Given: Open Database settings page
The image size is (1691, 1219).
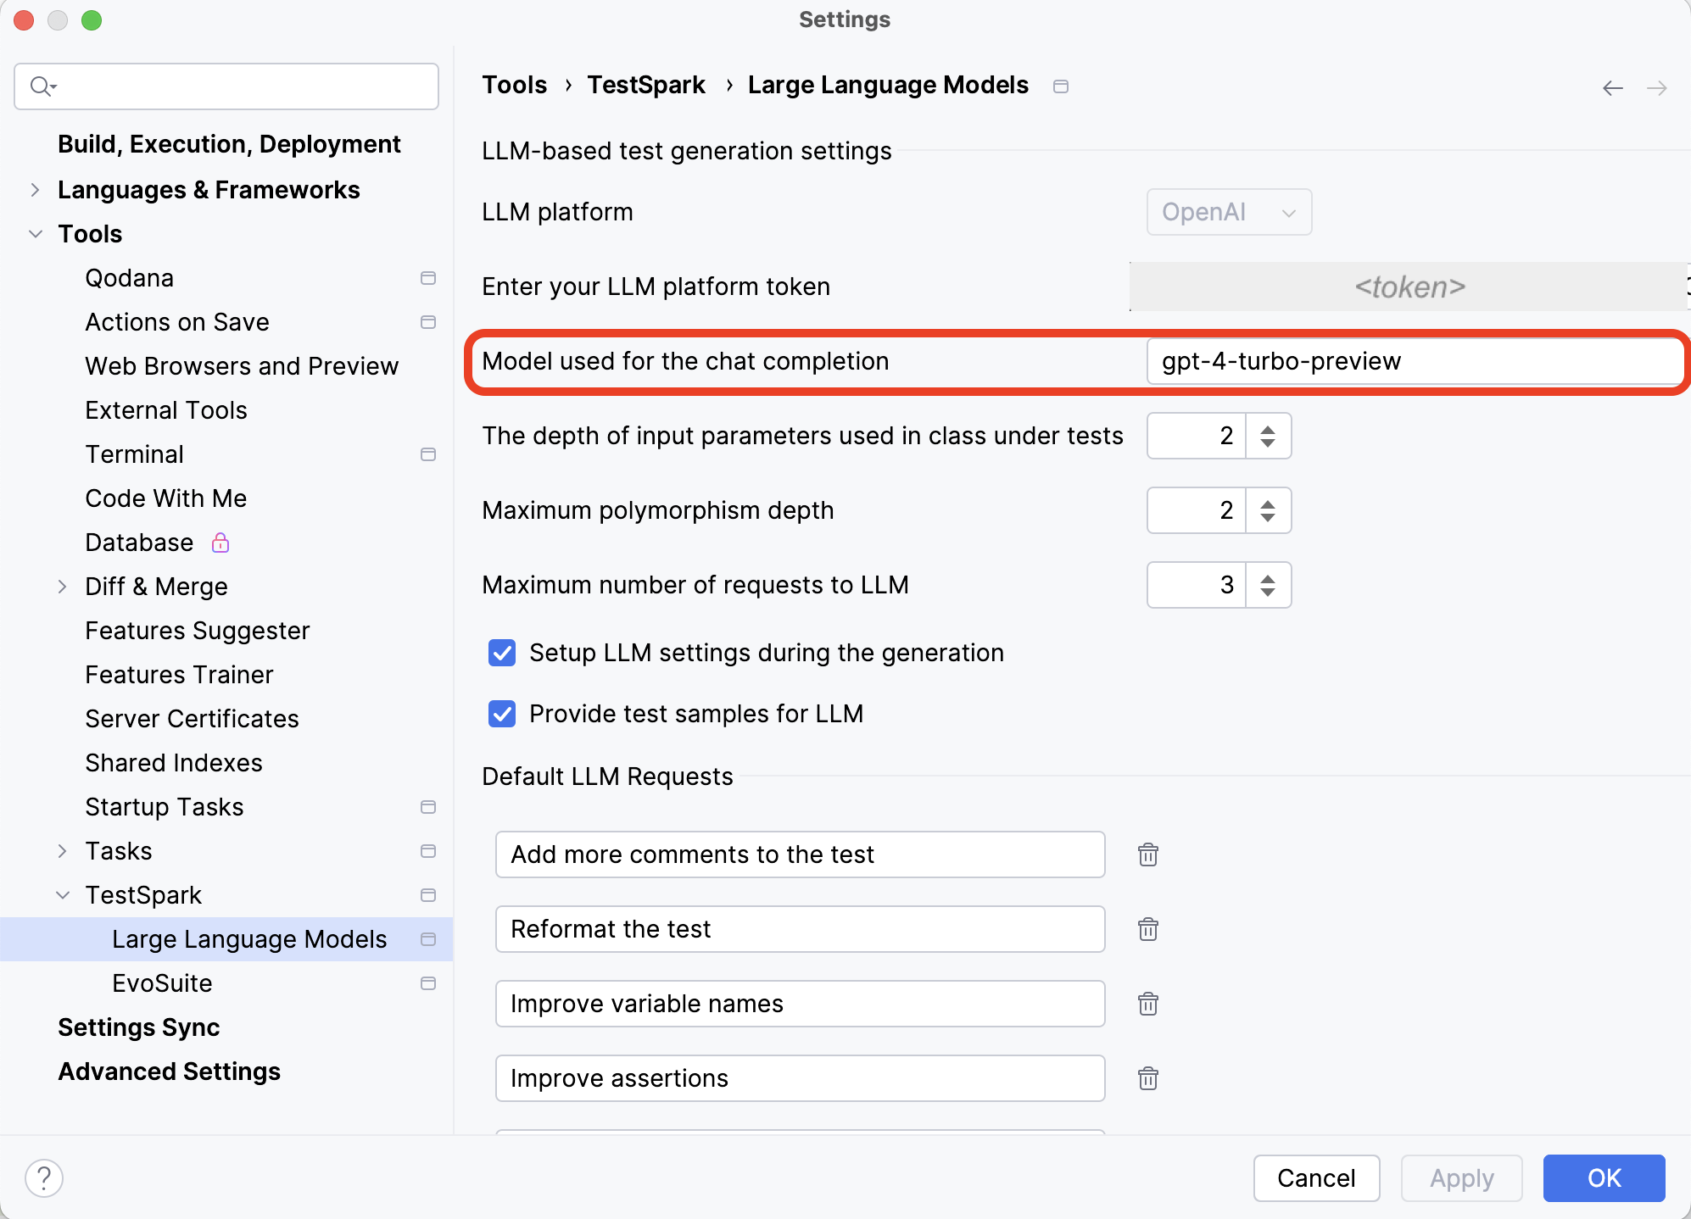Looking at the screenshot, I should click(139, 543).
